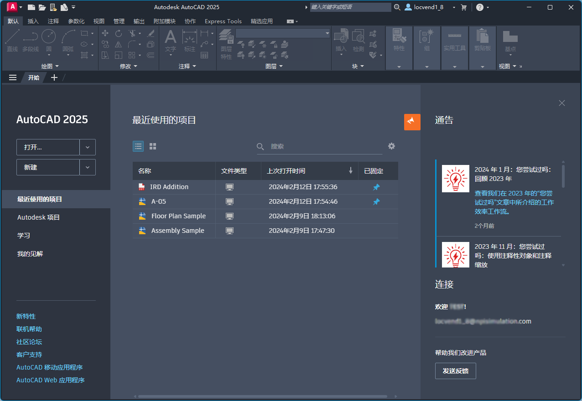The height and width of the screenshot is (401, 582).
Task: Open the AutoCAD Web 应用程序 link
Action: point(51,380)
